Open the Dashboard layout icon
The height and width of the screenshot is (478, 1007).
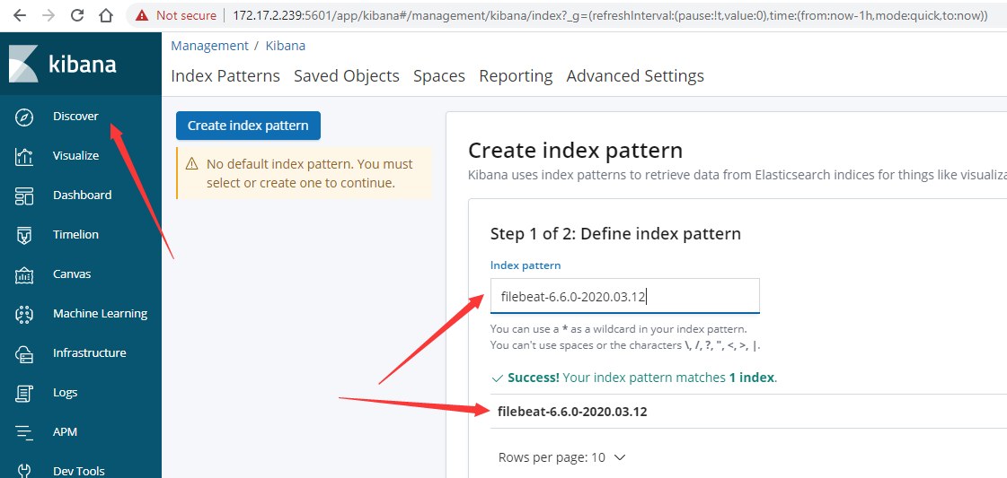tap(23, 196)
